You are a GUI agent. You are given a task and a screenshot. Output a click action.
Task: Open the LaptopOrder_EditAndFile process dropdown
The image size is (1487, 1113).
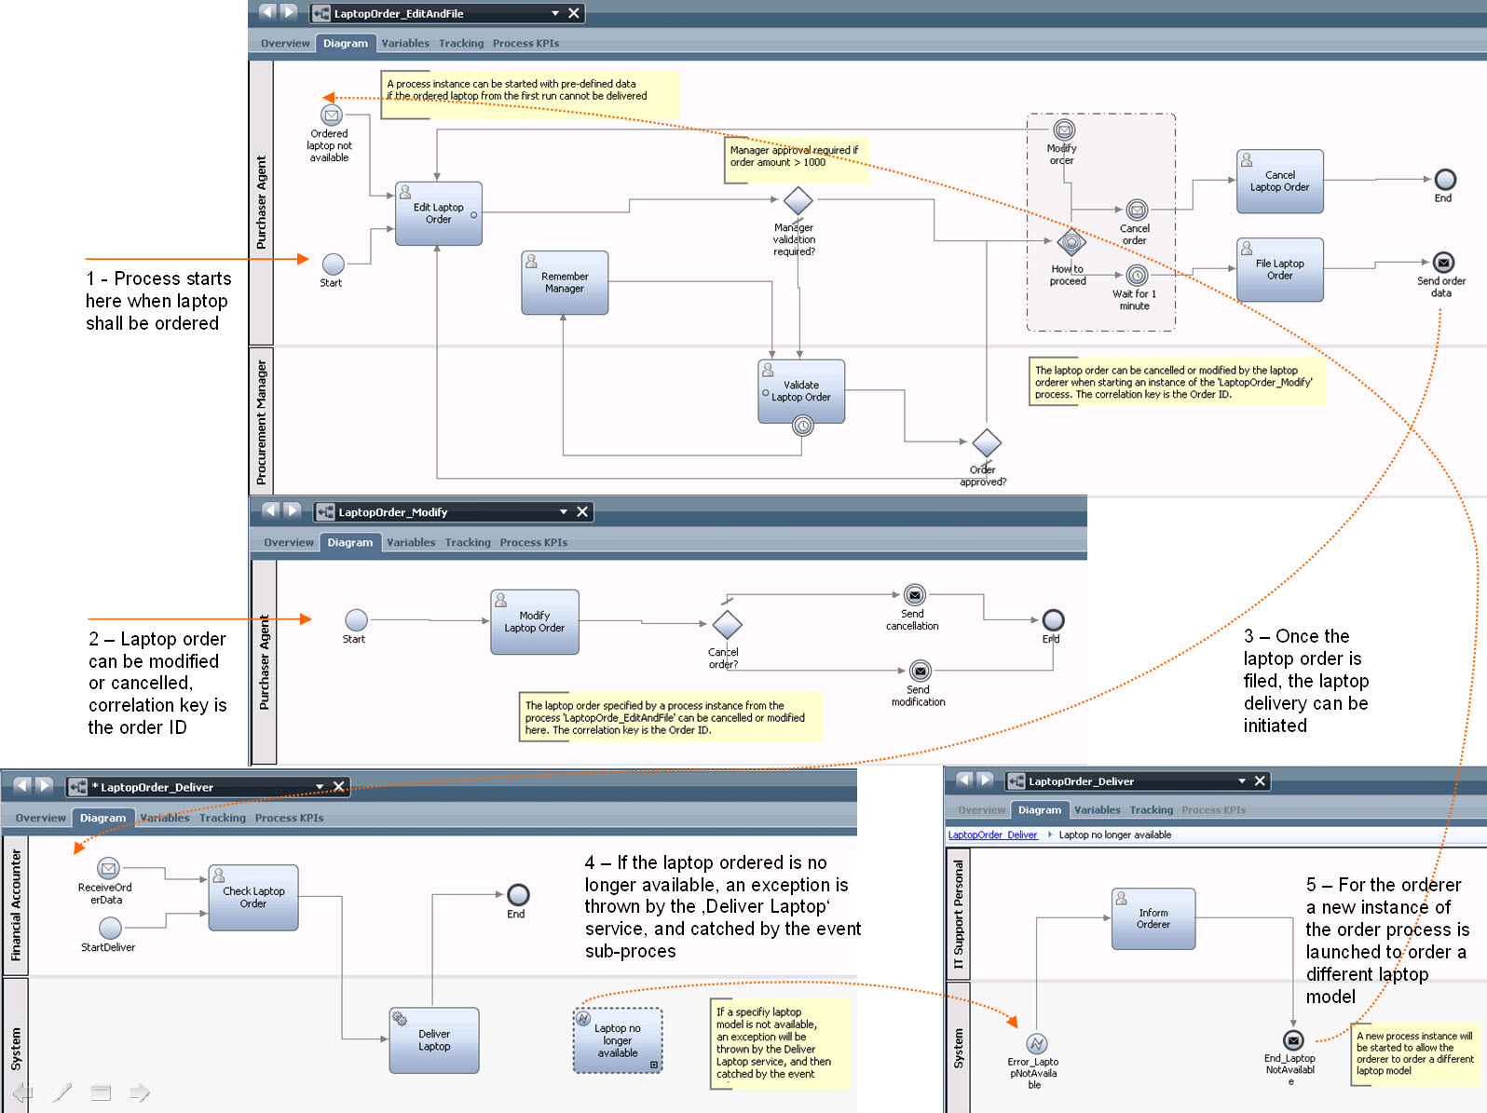pos(555,13)
